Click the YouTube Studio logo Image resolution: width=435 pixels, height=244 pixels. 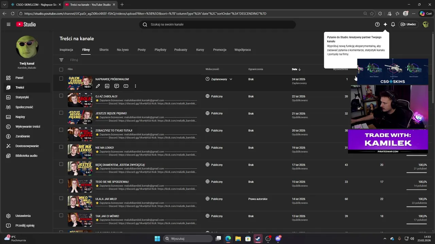point(26,24)
